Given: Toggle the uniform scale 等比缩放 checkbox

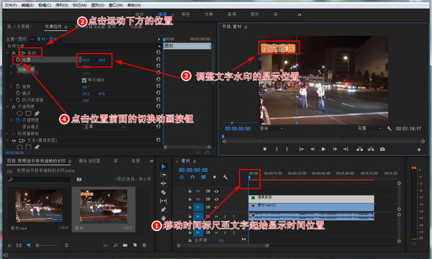Looking at the screenshot, I should click(84, 80).
